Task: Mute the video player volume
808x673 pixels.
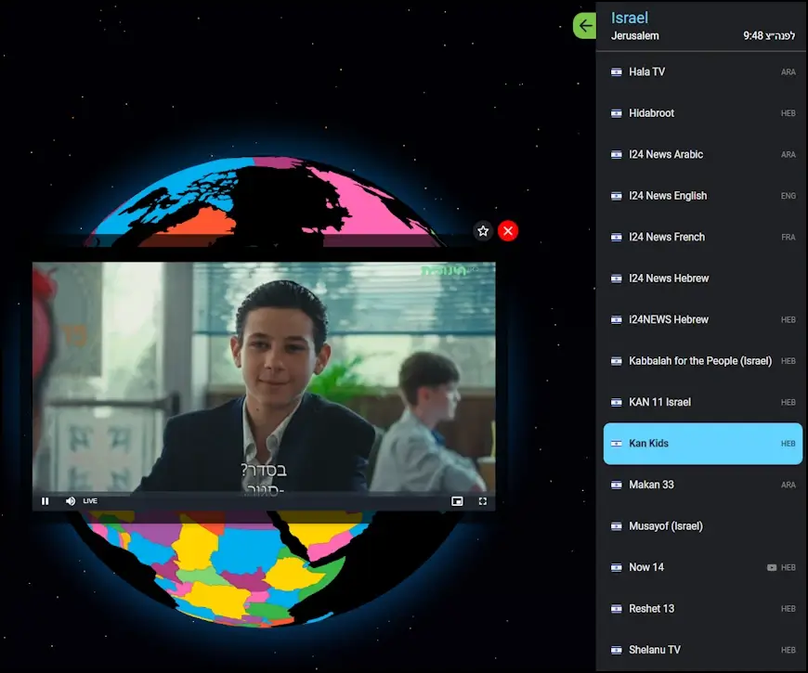Action: click(x=71, y=501)
